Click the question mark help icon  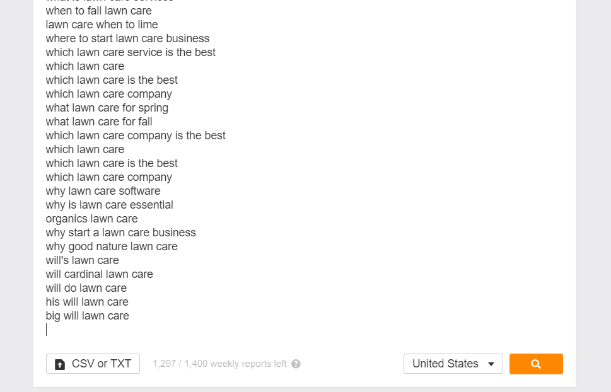[x=296, y=364]
